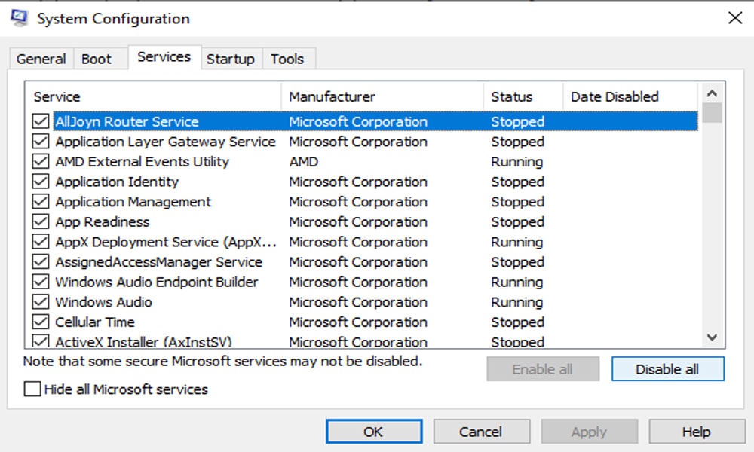Select the App Readiness row name

coord(103,222)
